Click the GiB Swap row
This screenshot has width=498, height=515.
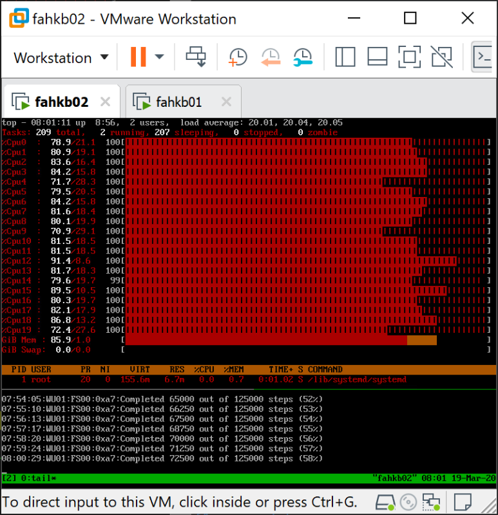click(x=246, y=350)
